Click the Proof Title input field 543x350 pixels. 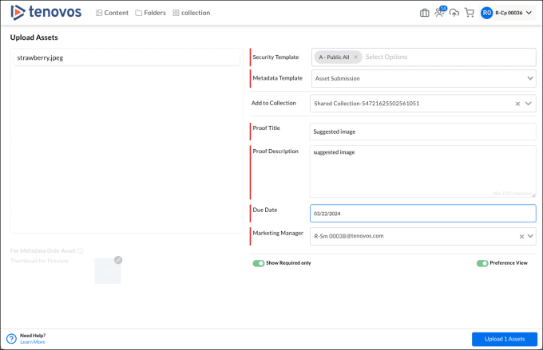[x=423, y=132]
